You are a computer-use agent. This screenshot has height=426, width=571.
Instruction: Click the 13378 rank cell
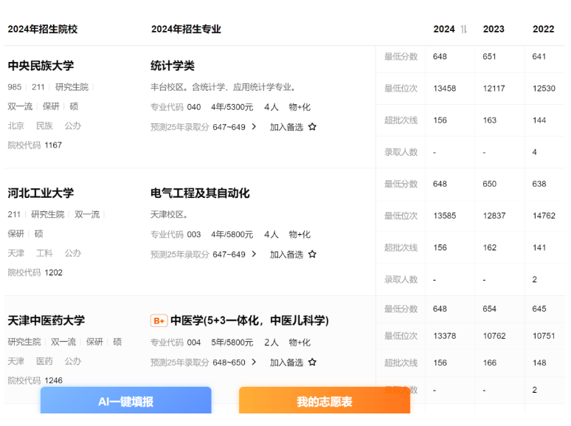[x=445, y=336]
